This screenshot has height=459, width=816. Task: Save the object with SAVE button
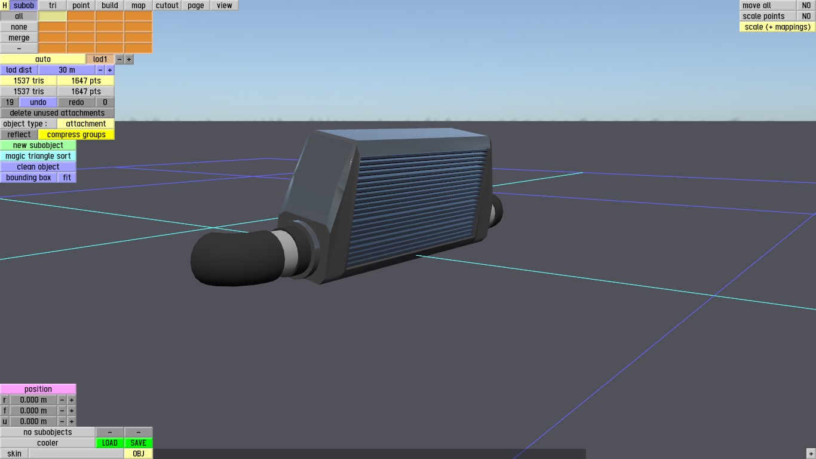point(139,443)
